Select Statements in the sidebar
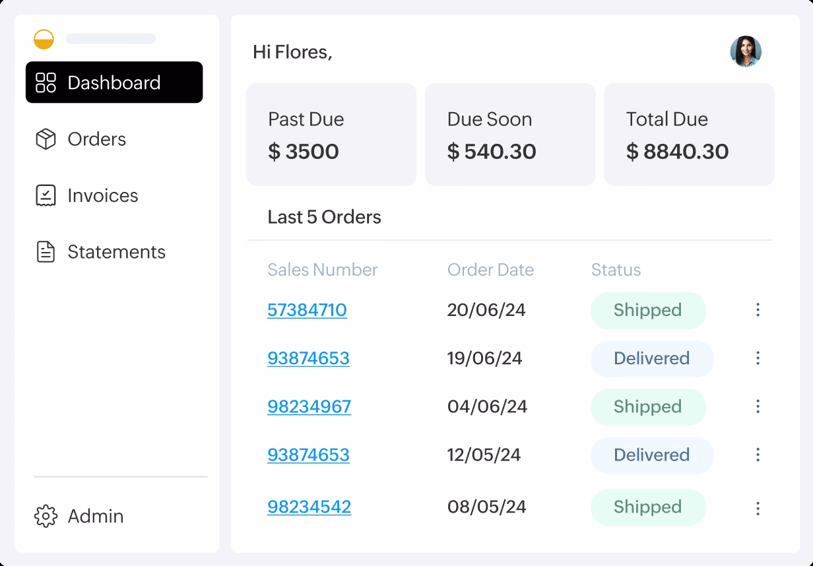 tap(116, 252)
